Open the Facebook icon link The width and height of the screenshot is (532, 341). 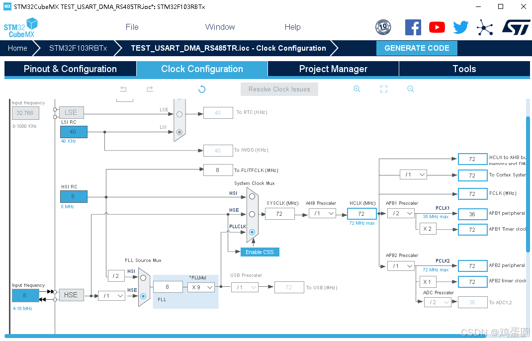point(413,27)
